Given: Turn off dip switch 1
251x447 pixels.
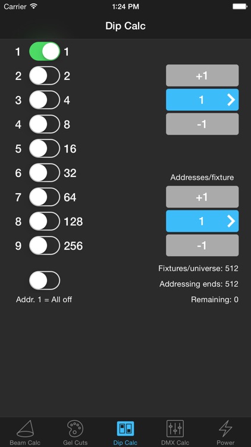Looking at the screenshot, I should (45, 52).
